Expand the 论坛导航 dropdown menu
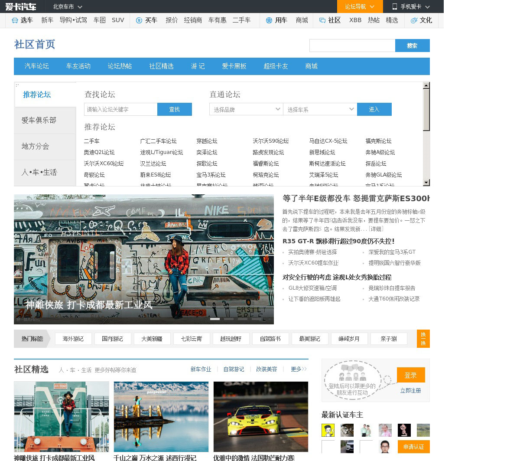Screen dimensions: 520x461 [360, 7]
